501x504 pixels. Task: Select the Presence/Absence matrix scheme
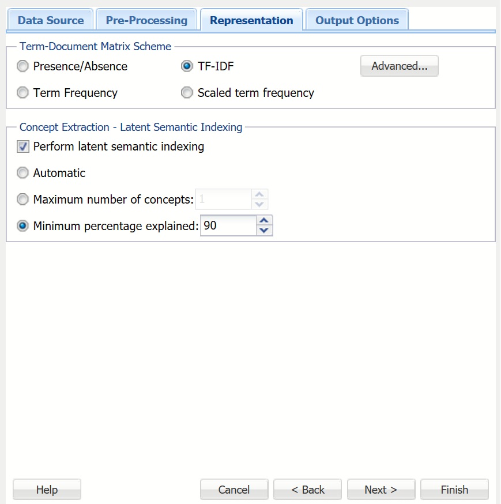pyautogui.click(x=22, y=66)
